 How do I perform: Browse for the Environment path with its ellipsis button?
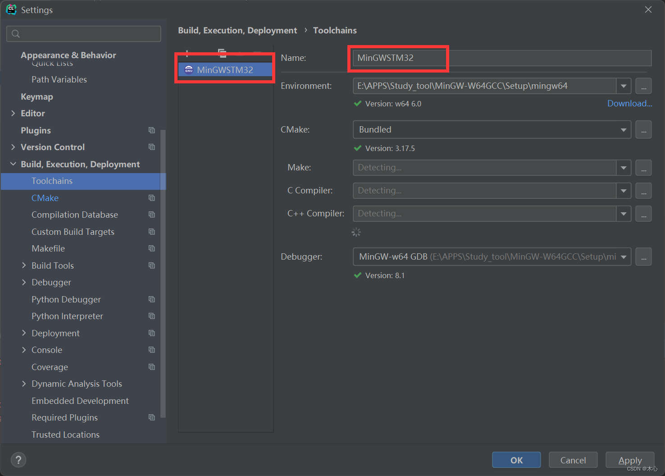tap(643, 86)
